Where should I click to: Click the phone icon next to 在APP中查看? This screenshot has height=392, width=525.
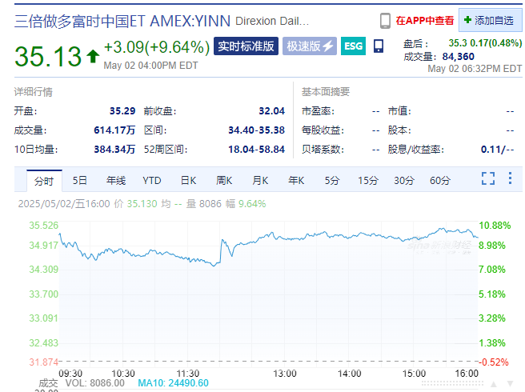(386, 20)
